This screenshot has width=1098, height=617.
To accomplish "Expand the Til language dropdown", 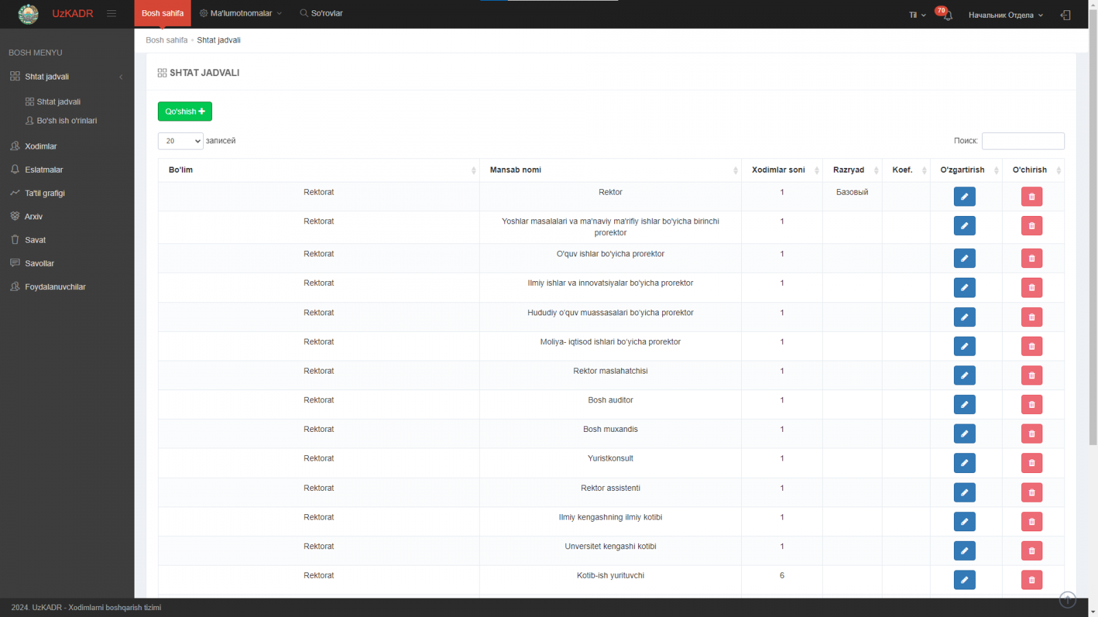I will (x=917, y=15).
